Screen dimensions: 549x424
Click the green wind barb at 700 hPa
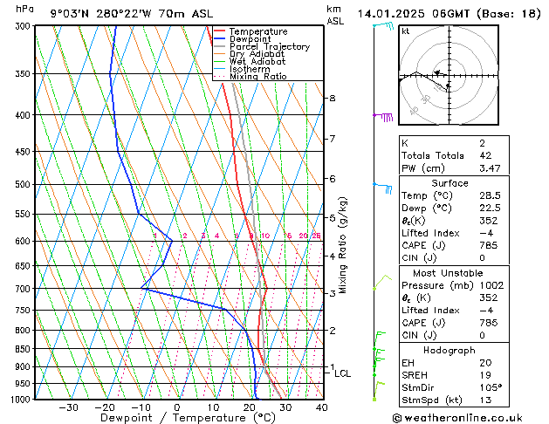tap(382, 283)
